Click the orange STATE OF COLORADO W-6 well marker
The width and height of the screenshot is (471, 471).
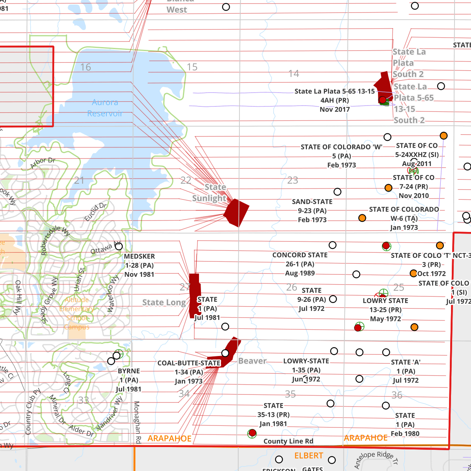click(362, 218)
